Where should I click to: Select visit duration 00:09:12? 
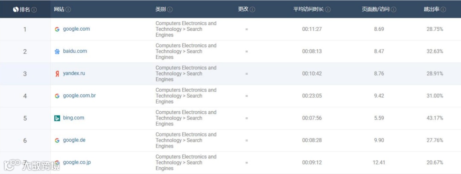pyautogui.click(x=312, y=162)
